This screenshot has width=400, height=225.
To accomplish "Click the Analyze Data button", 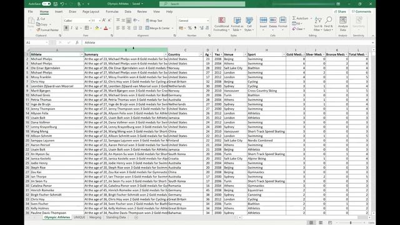I will [343, 24].
